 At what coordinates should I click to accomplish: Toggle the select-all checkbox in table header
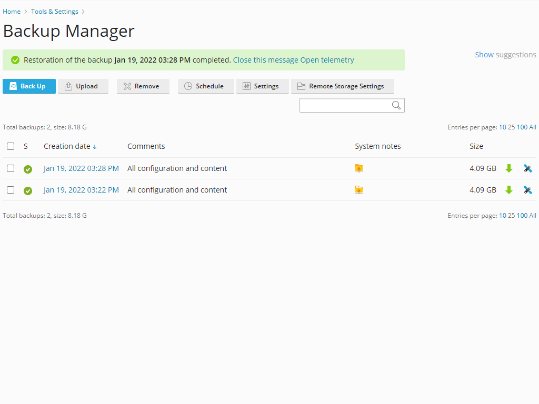(11, 146)
